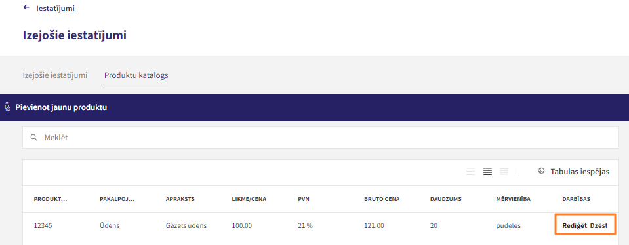Go back to Iestatījumi

[x=55, y=8]
